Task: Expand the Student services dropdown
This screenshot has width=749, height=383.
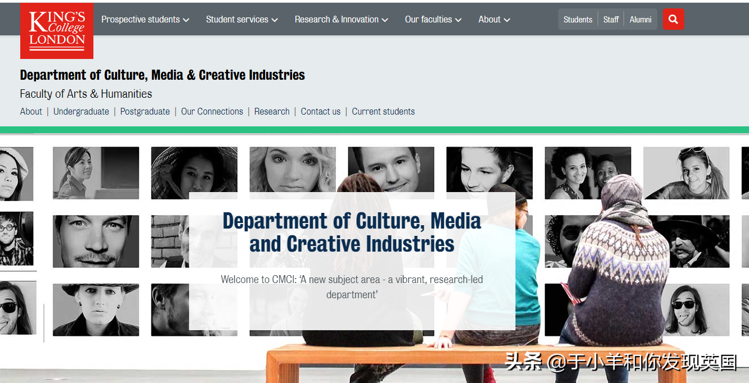Action: [242, 20]
